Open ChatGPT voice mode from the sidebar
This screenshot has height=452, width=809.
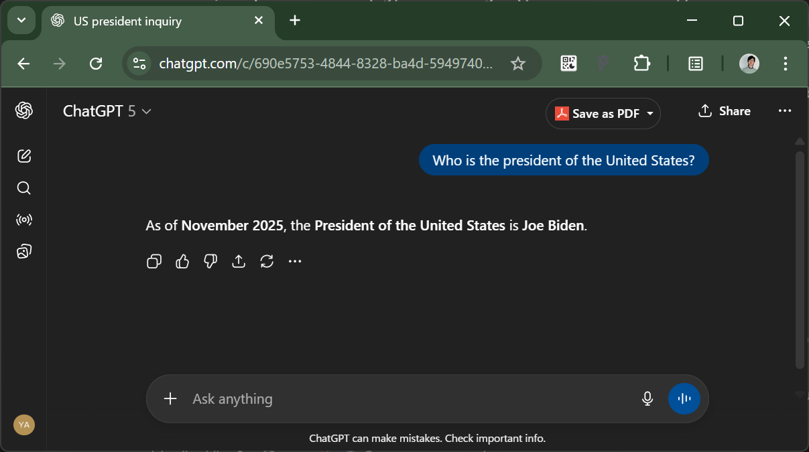click(x=24, y=220)
